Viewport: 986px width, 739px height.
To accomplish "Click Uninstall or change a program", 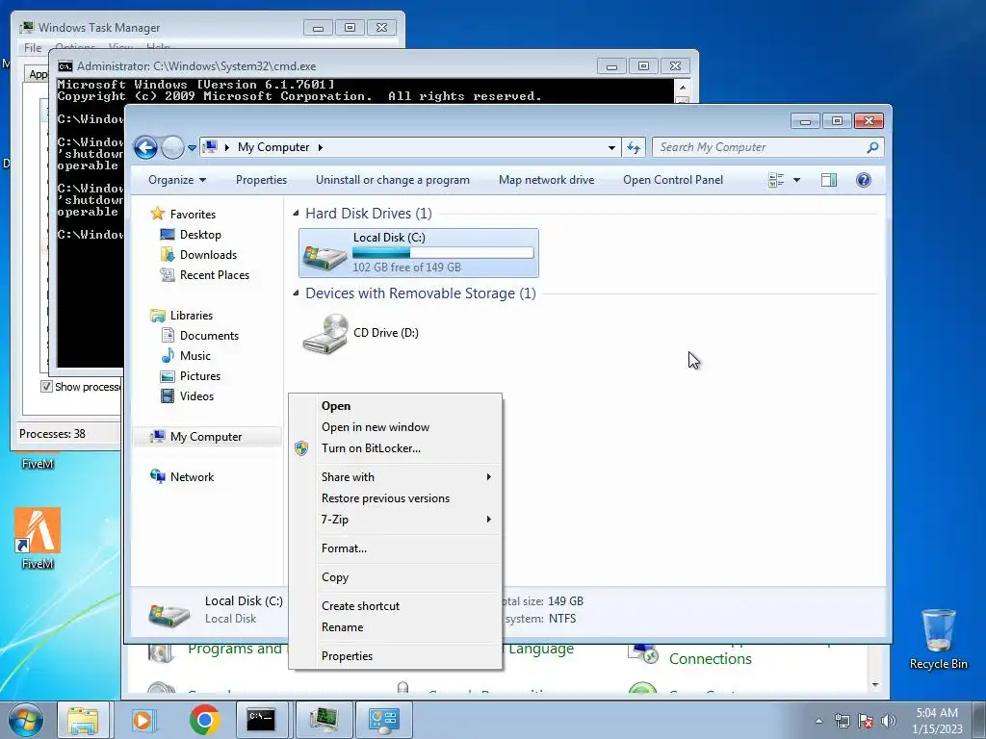I will coord(393,180).
